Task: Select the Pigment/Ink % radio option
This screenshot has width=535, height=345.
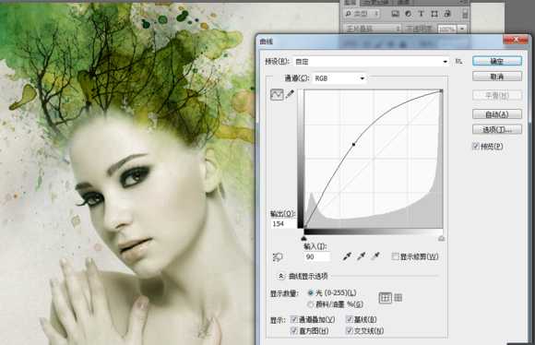Action: coord(311,303)
